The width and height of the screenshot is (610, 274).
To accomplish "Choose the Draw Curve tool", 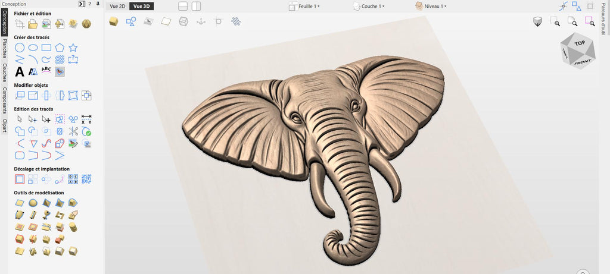I will (x=46, y=60).
